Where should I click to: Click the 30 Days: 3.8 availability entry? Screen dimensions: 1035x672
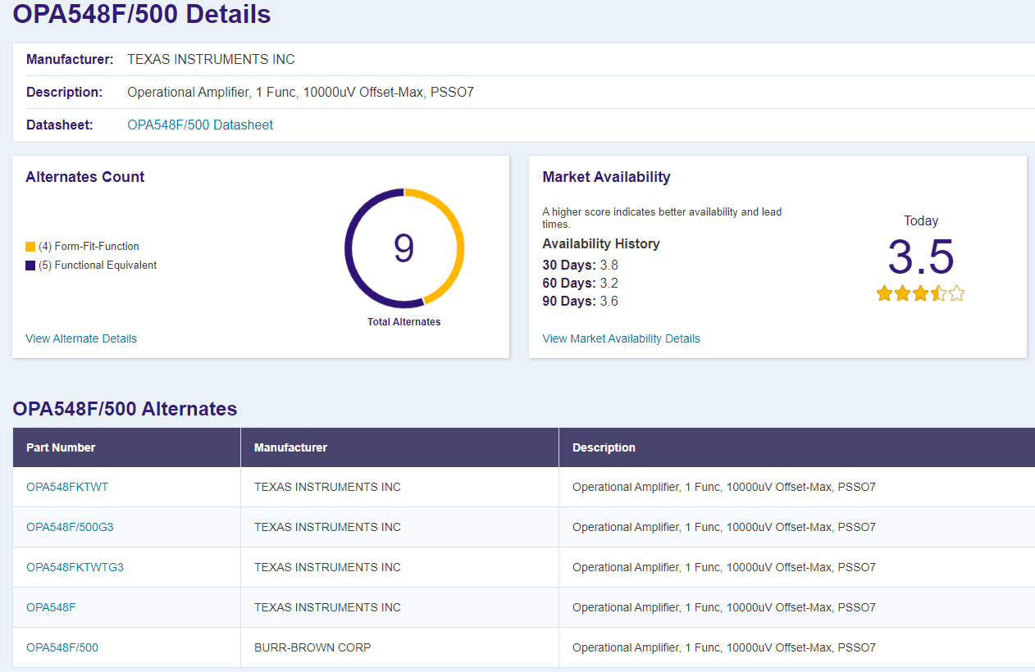(580, 265)
